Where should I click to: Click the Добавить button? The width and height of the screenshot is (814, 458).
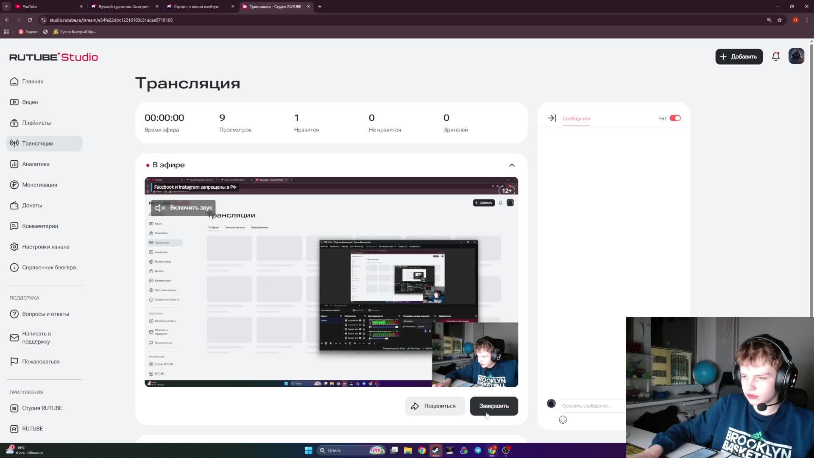pyautogui.click(x=739, y=56)
